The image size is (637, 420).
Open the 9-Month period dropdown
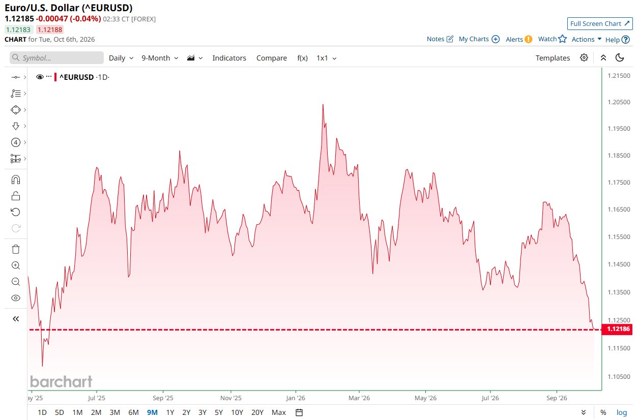(x=160, y=58)
